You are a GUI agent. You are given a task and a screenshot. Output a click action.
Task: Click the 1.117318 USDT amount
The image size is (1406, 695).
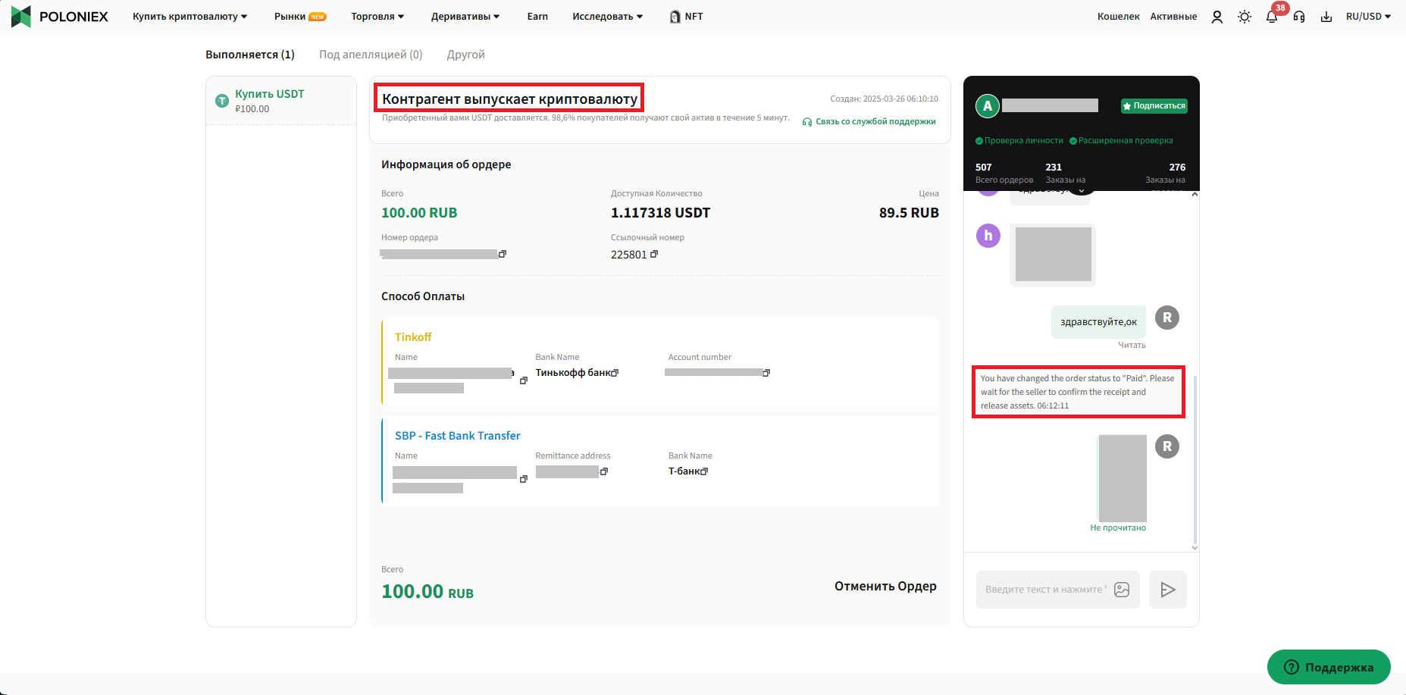pyautogui.click(x=660, y=213)
